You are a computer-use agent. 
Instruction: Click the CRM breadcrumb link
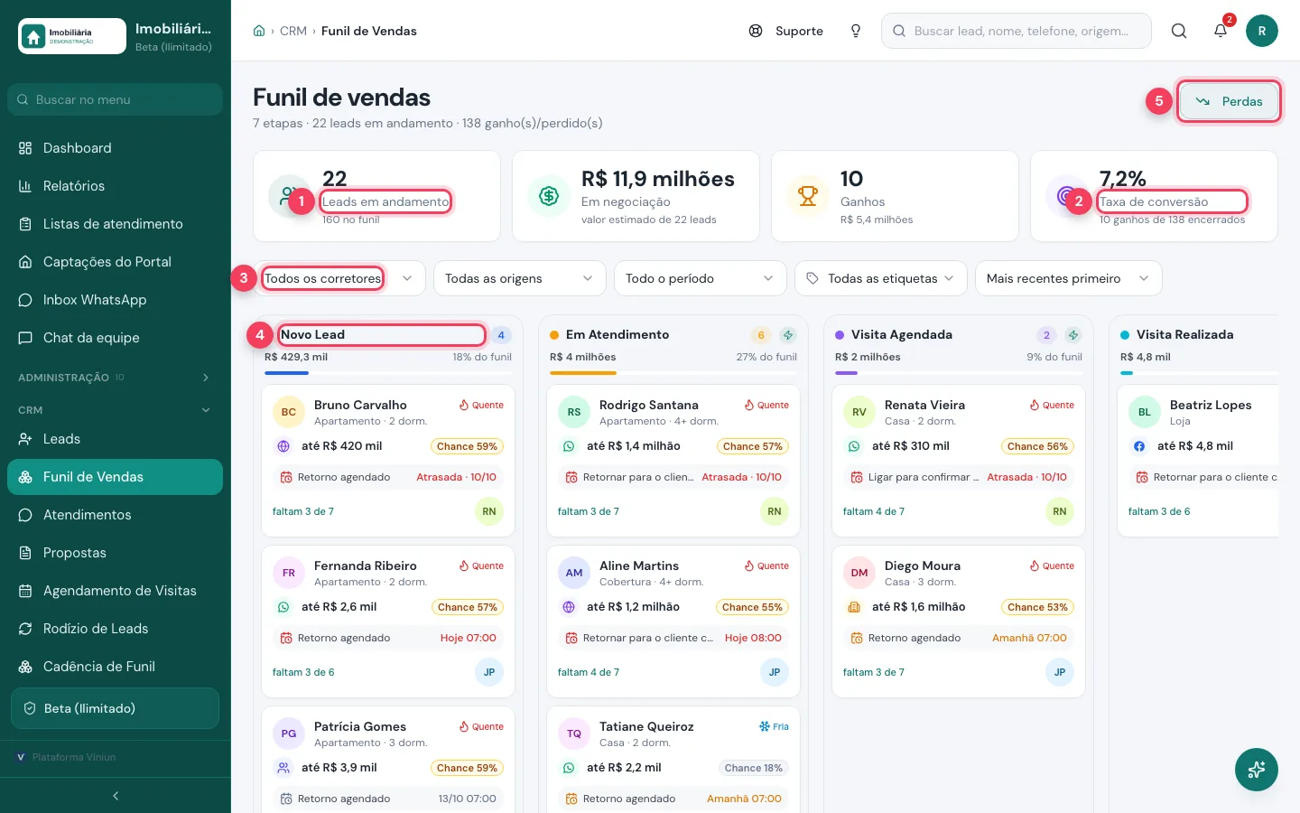coord(293,31)
